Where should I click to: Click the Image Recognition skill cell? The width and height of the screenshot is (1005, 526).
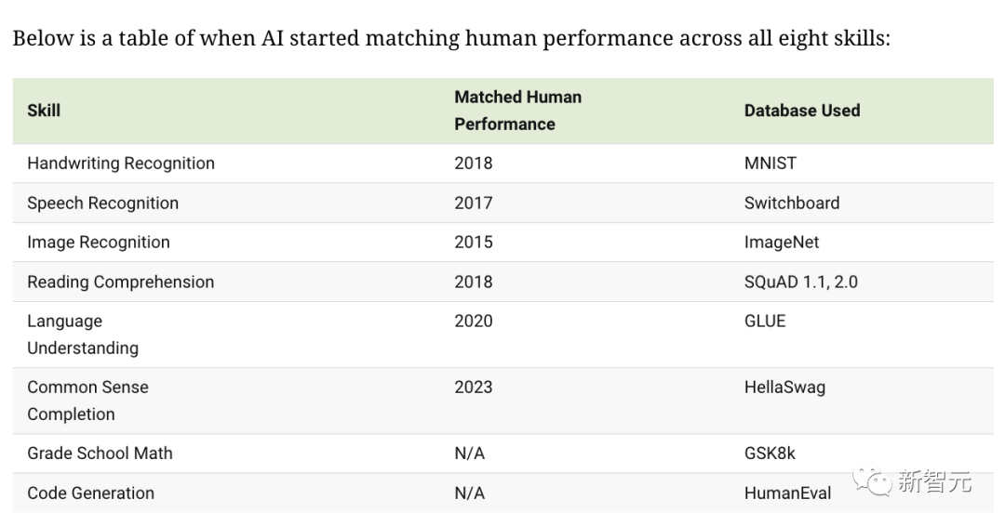[99, 243]
